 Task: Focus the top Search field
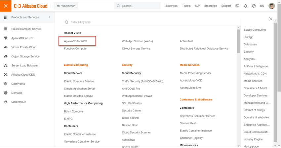(137, 6)
